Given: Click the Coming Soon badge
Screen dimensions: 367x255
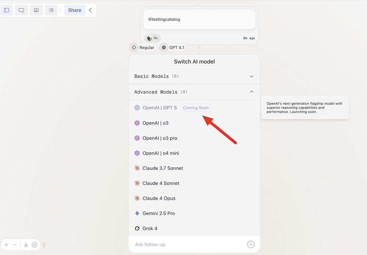Looking at the screenshot, I should [x=196, y=108].
